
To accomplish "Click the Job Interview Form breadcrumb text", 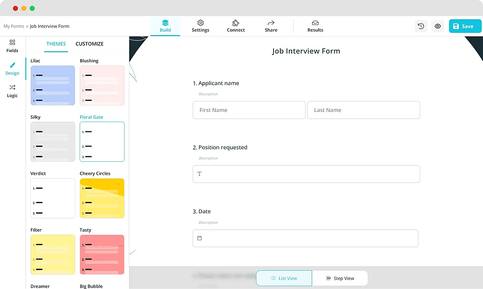I will pyautogui.click(x=50, y=26).
